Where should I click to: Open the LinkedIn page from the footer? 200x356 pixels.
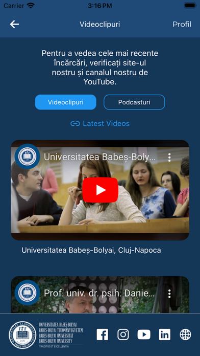pyautogui.click(x=165, y=335)
